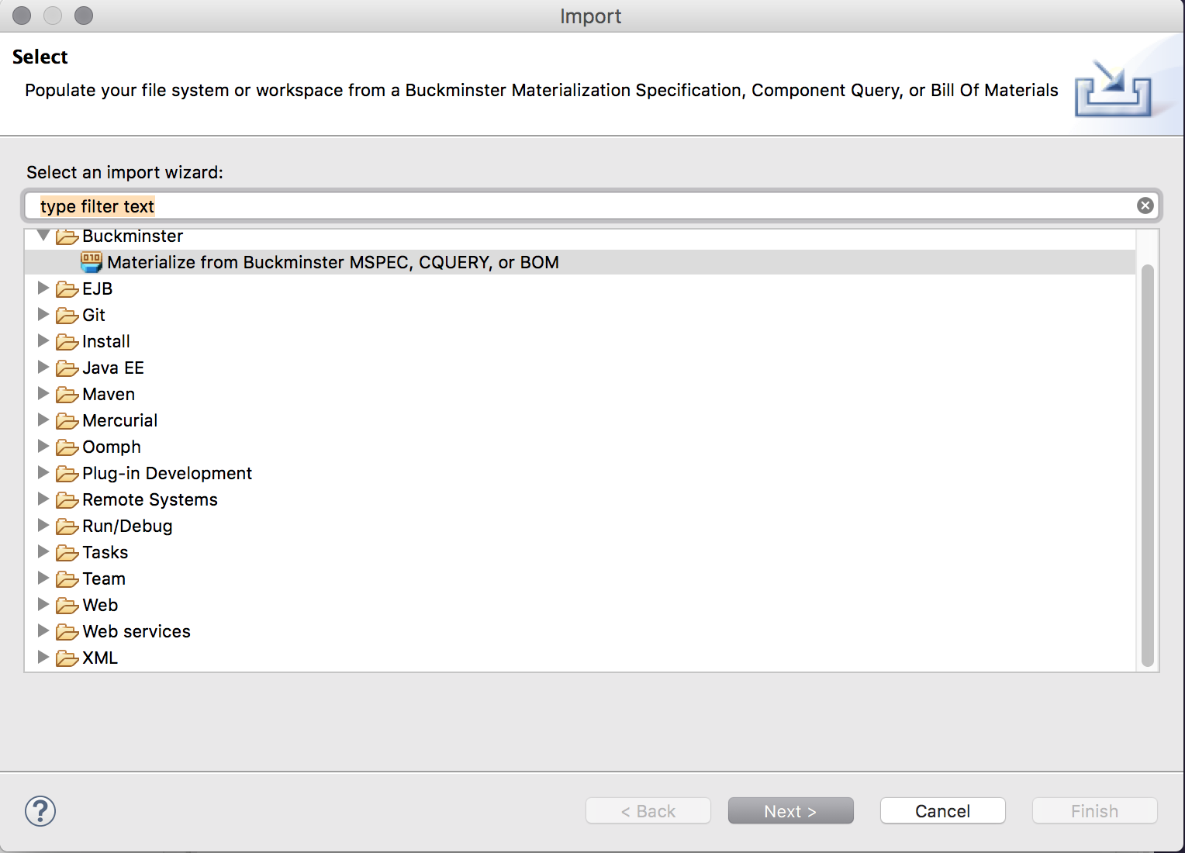Select the Remote Systems label text
The height and width of the screenshot is (853, 1185).
click(x=150, y=499)
